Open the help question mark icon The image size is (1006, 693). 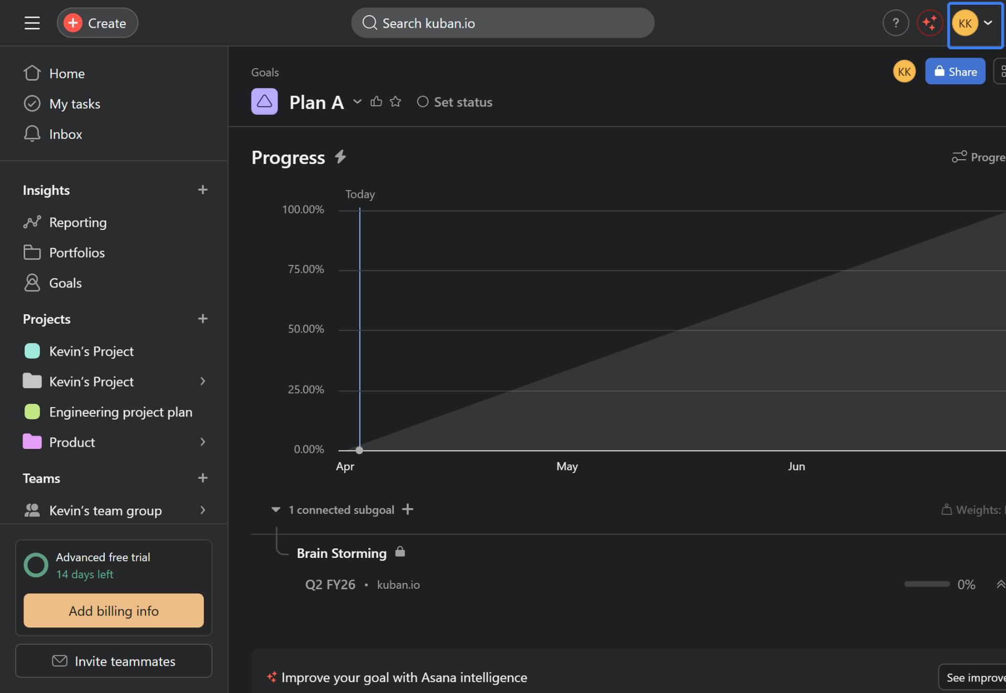pos(895,23)
